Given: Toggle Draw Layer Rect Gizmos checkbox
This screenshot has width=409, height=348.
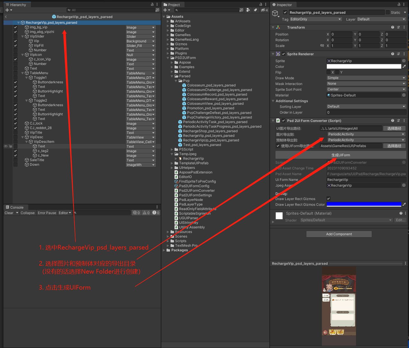Looking at the screenshot, I should click(328, 199).
